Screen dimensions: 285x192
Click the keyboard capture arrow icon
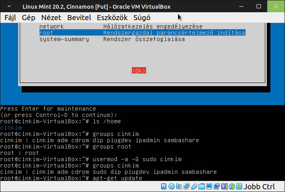[x=239, y=186]
